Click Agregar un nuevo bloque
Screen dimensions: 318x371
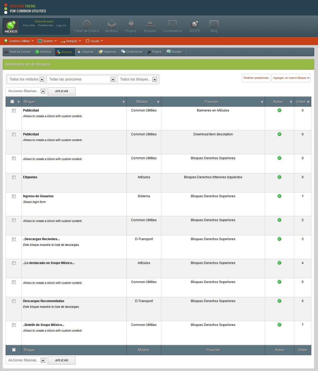[x=291, y=78]
